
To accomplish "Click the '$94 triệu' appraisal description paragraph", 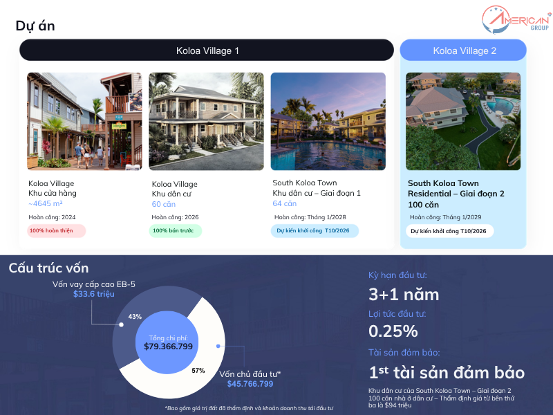I will (x=441, y=398).
